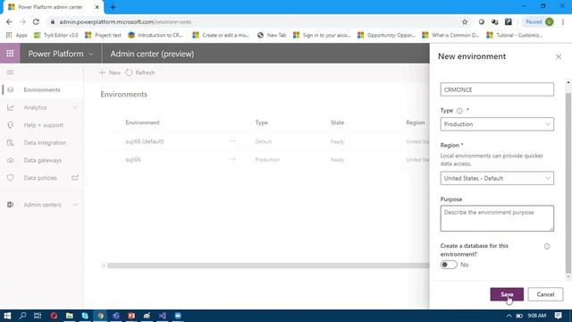Open File Explorer from taskbar
Viewport: 572px width, 322px height.
point(70,316)
